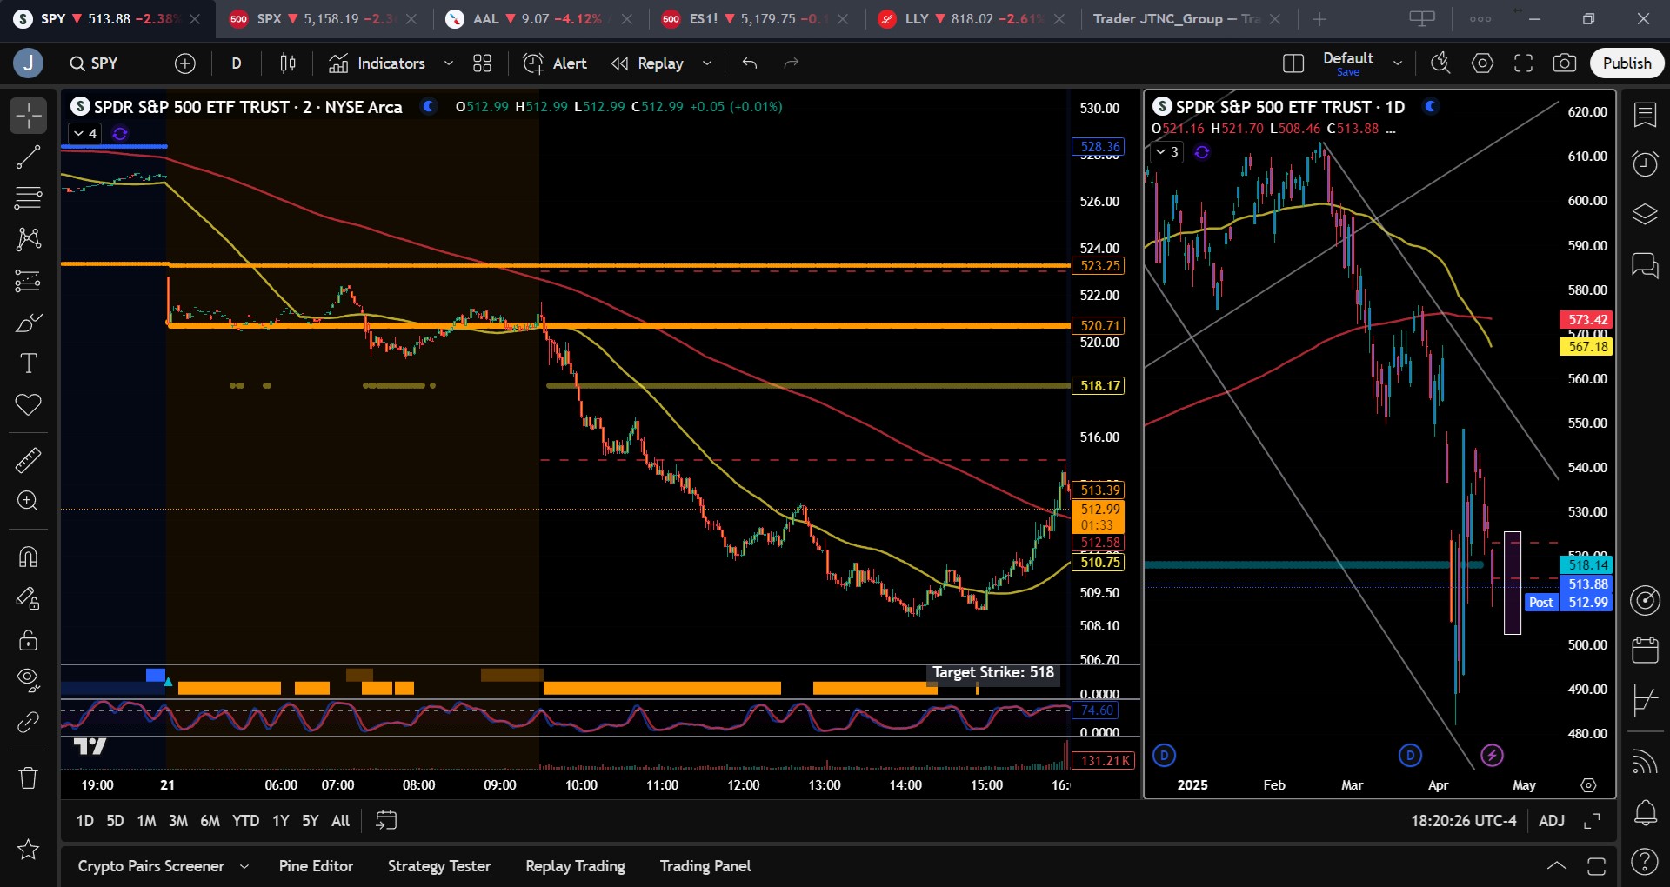Take a chart snapshot with the camera
Viewport: 1670px width, 887px height.
[x=1564, y=63]
